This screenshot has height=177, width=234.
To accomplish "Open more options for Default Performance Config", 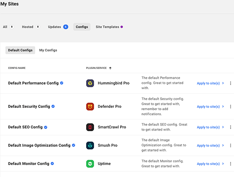I will point(230,83).
